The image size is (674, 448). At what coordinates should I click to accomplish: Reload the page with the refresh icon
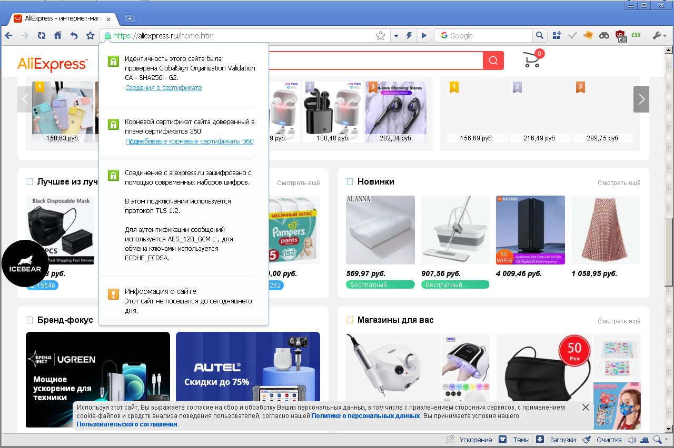point(41,36)
